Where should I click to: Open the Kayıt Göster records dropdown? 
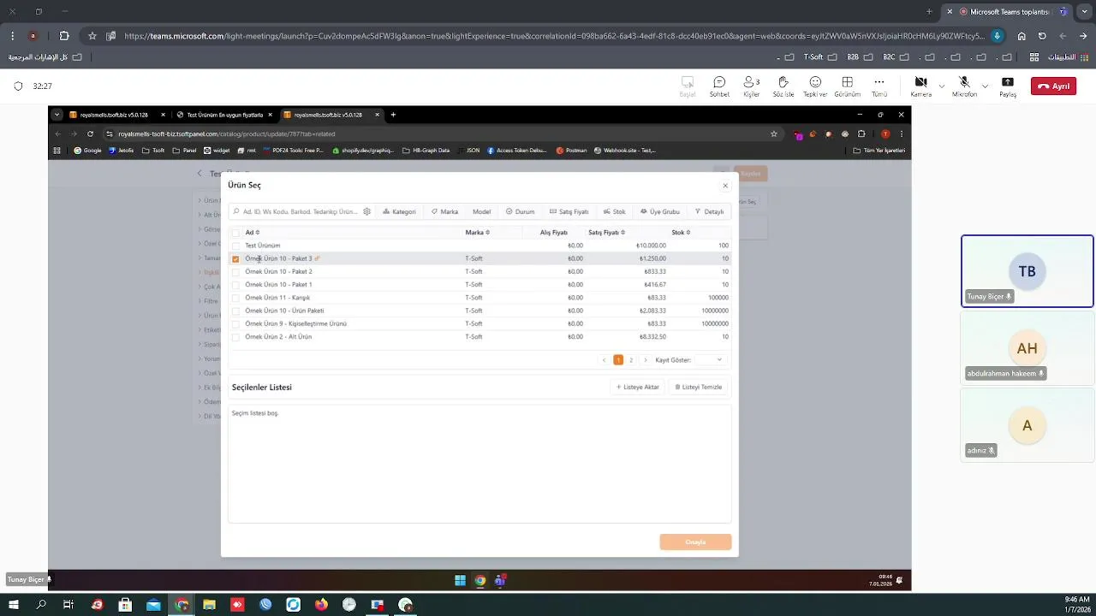pos(712,360)
